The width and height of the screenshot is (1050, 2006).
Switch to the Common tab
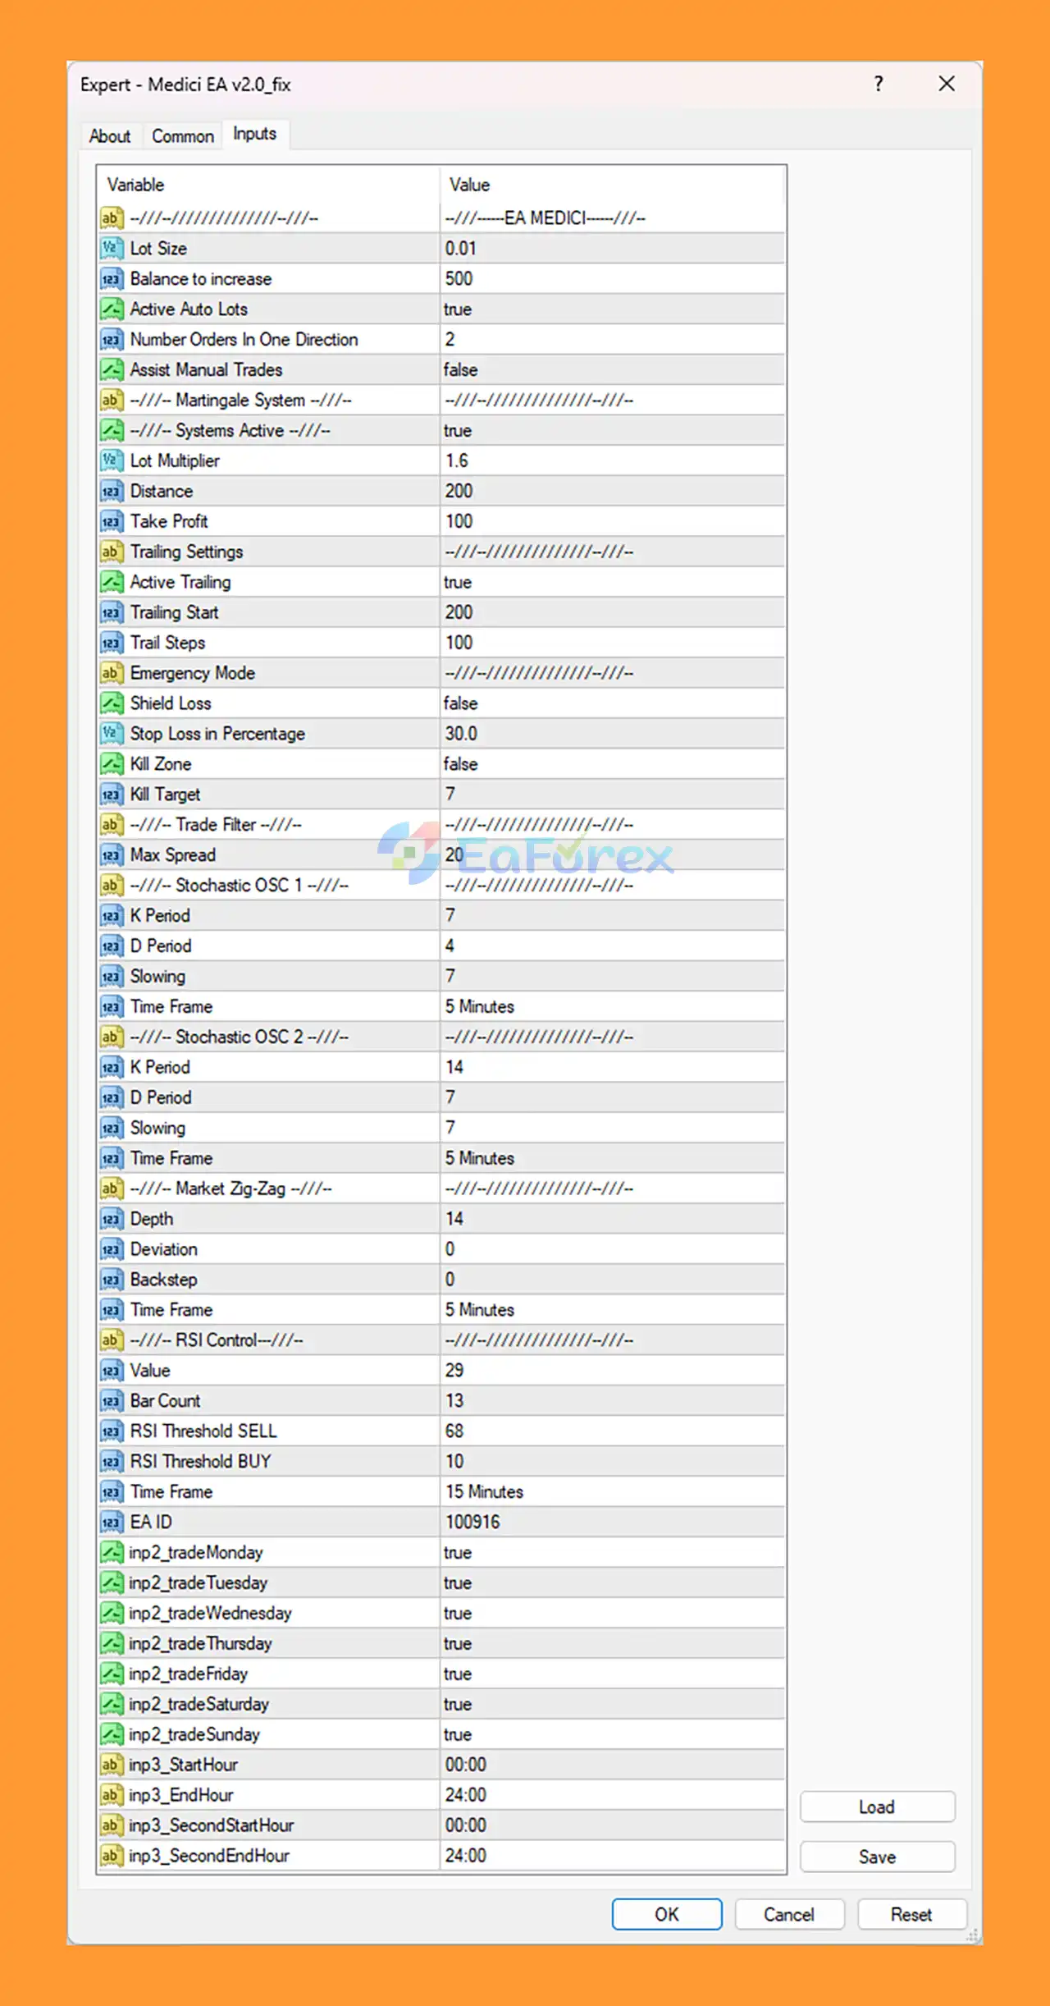(x=183, y=136)
